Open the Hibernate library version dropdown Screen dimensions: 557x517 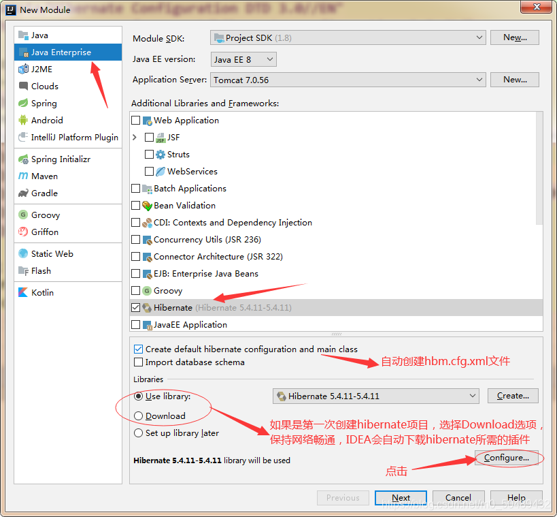click(x=376, y=396)
